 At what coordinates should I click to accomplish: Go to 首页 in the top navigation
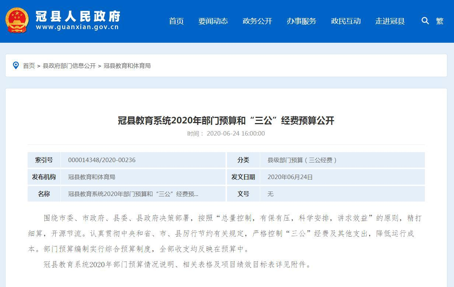click(x=176, y=21)
